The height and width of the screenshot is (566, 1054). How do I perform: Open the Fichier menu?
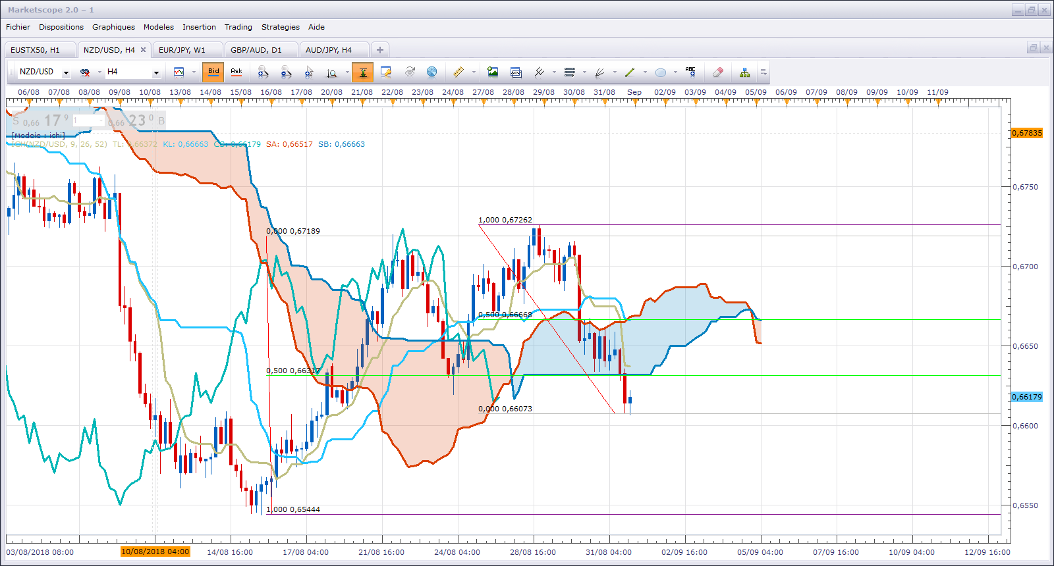pyautogui.click(x=18, y=27)
